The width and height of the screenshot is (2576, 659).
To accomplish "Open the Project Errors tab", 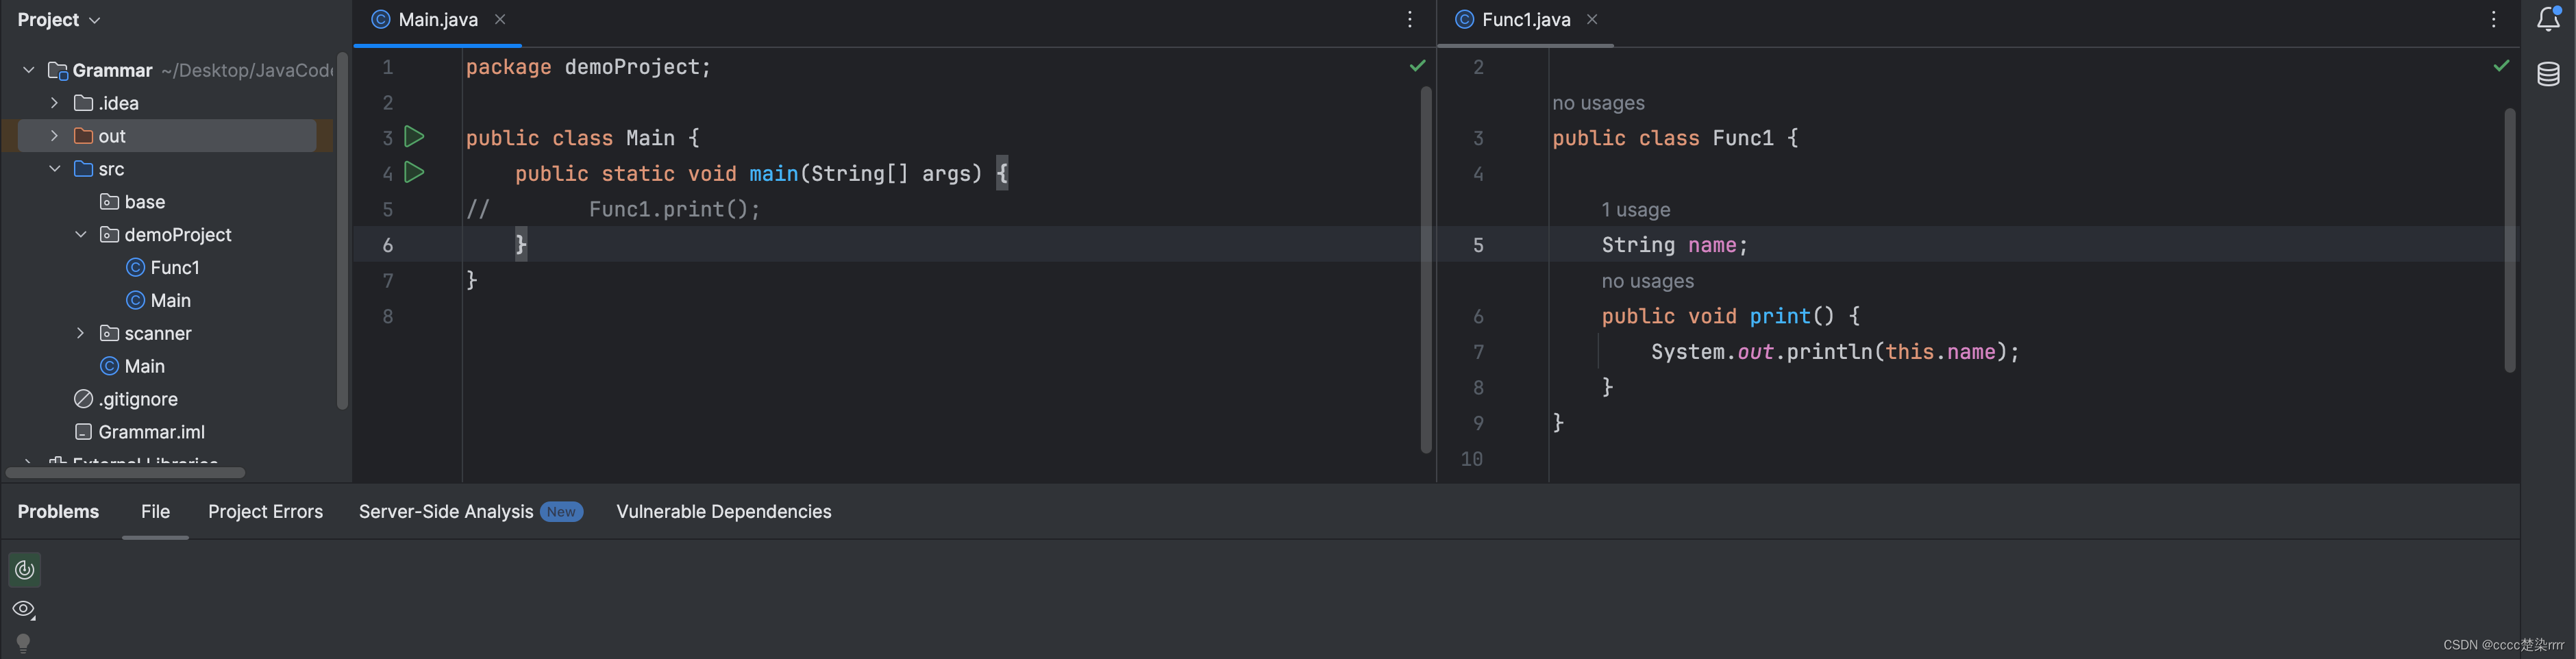I will click(265, 512).
